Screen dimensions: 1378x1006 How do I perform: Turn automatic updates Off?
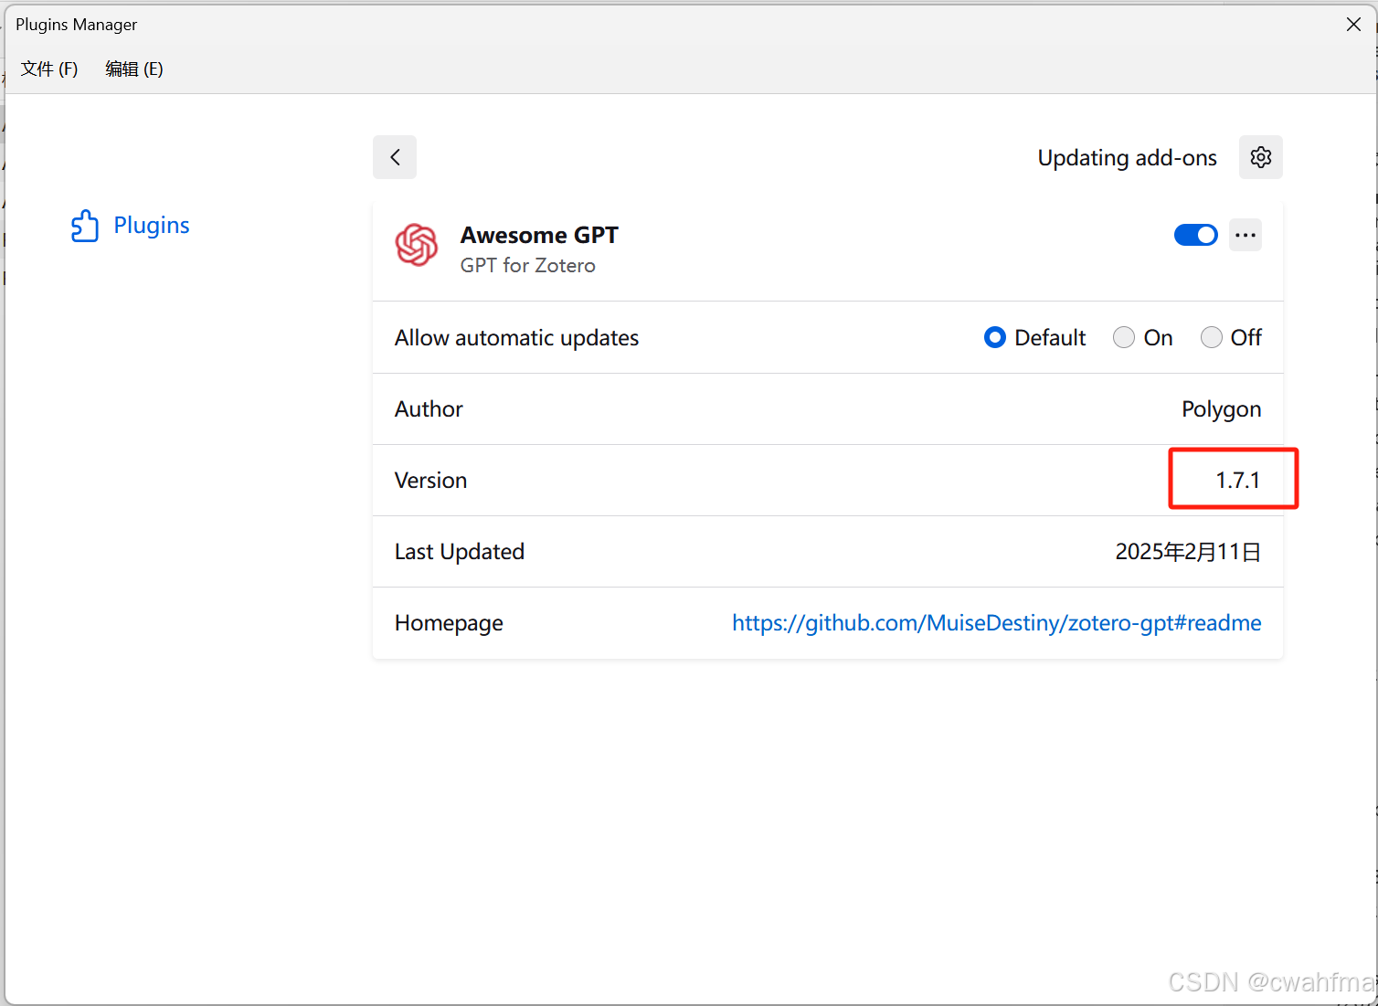(x=1212, y=338)
